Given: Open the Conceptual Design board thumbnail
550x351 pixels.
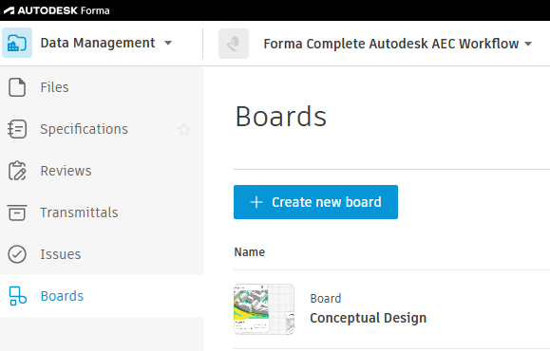Looking at the screenshot, I should click(264, 309).
